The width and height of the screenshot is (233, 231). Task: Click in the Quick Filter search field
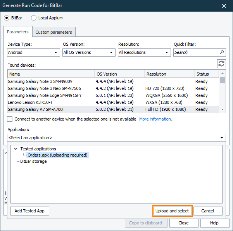coord(196,52)
